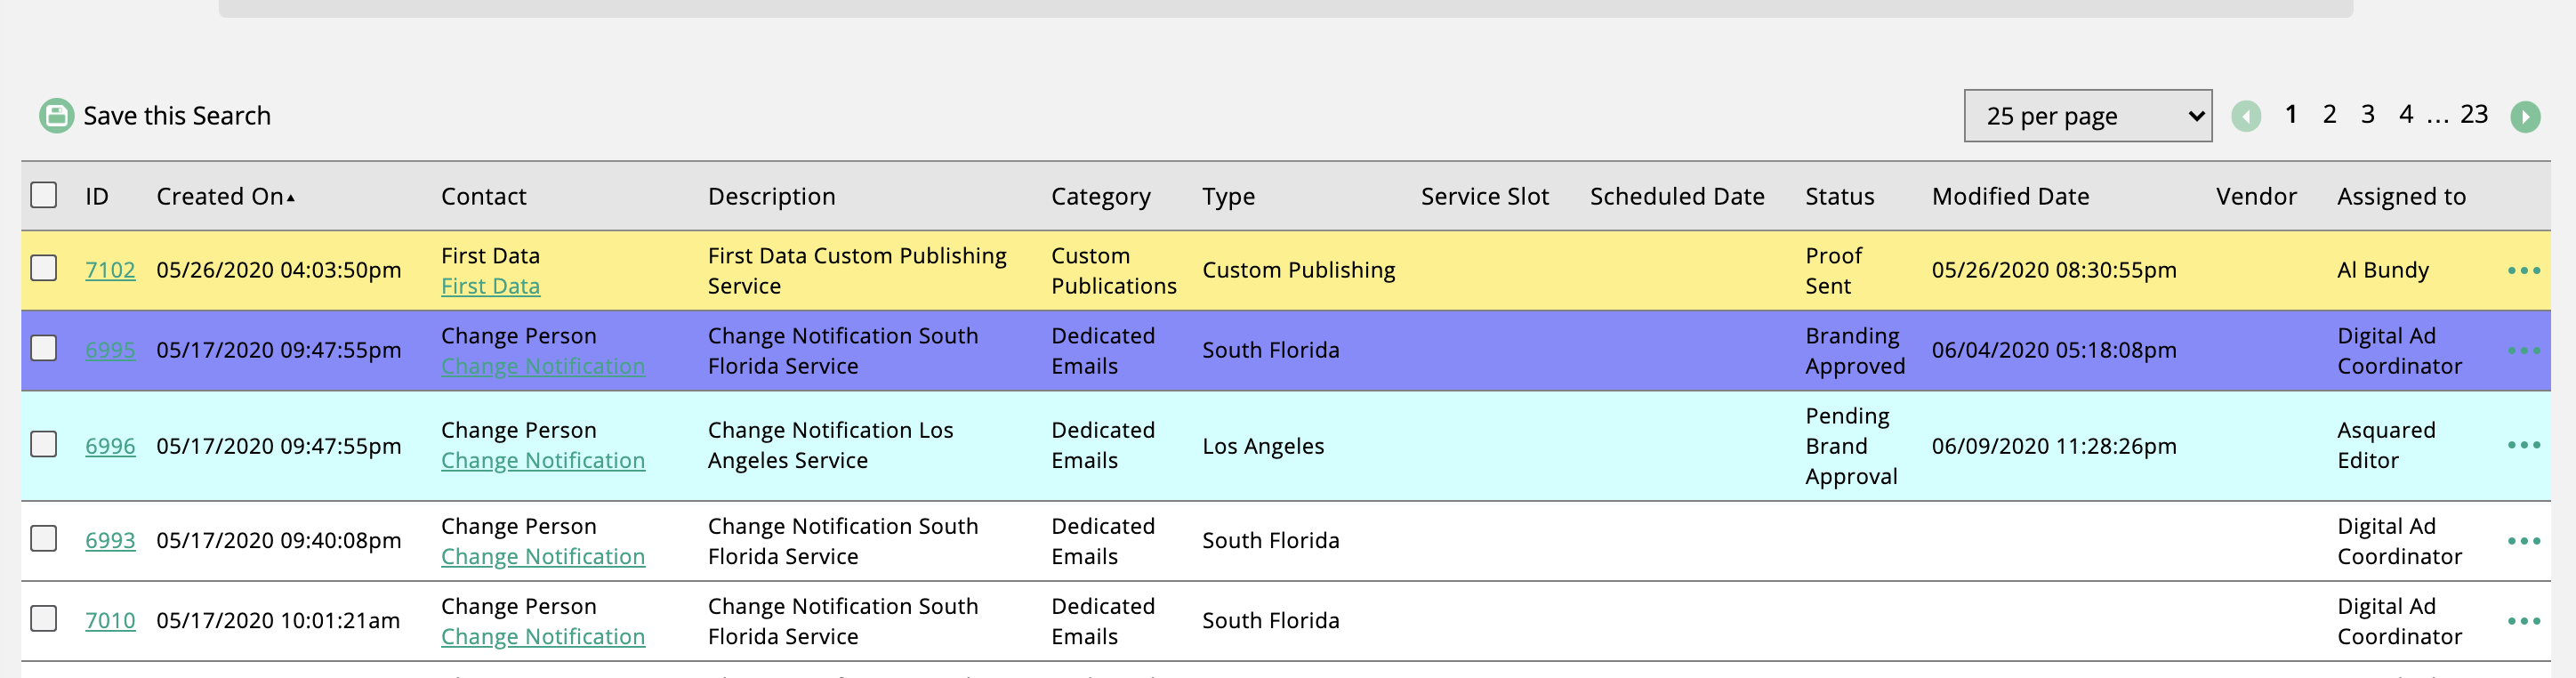The height and width of the screenshot is (678, 2576).
Task: Click the Custom Publishing type cell
Action: point(1298,270)
